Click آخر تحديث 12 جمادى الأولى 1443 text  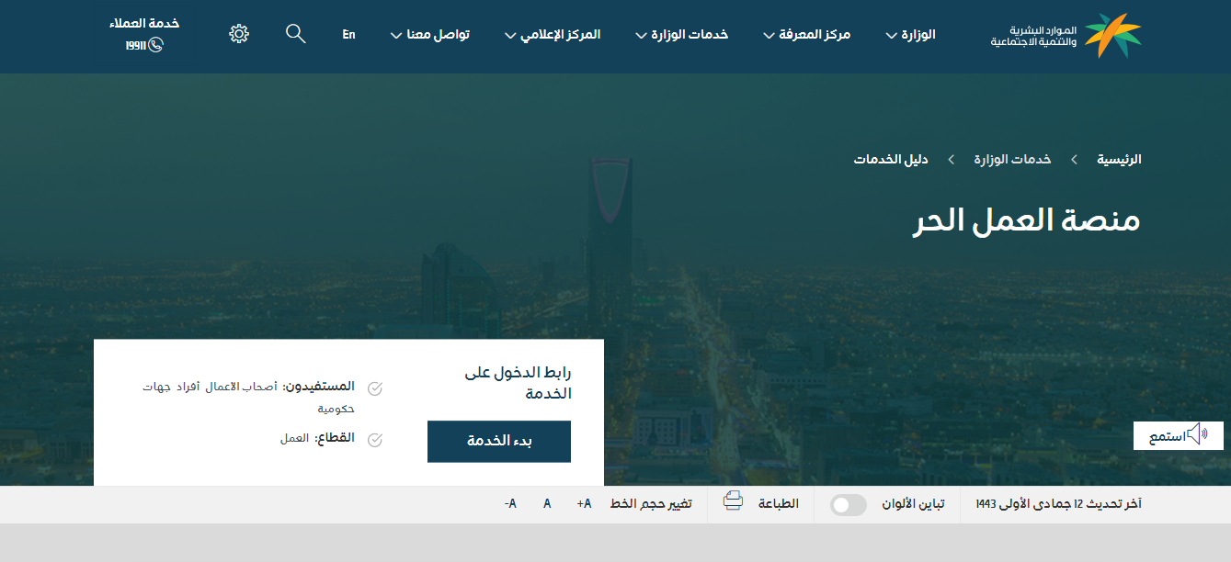[x=1058, y=504]
